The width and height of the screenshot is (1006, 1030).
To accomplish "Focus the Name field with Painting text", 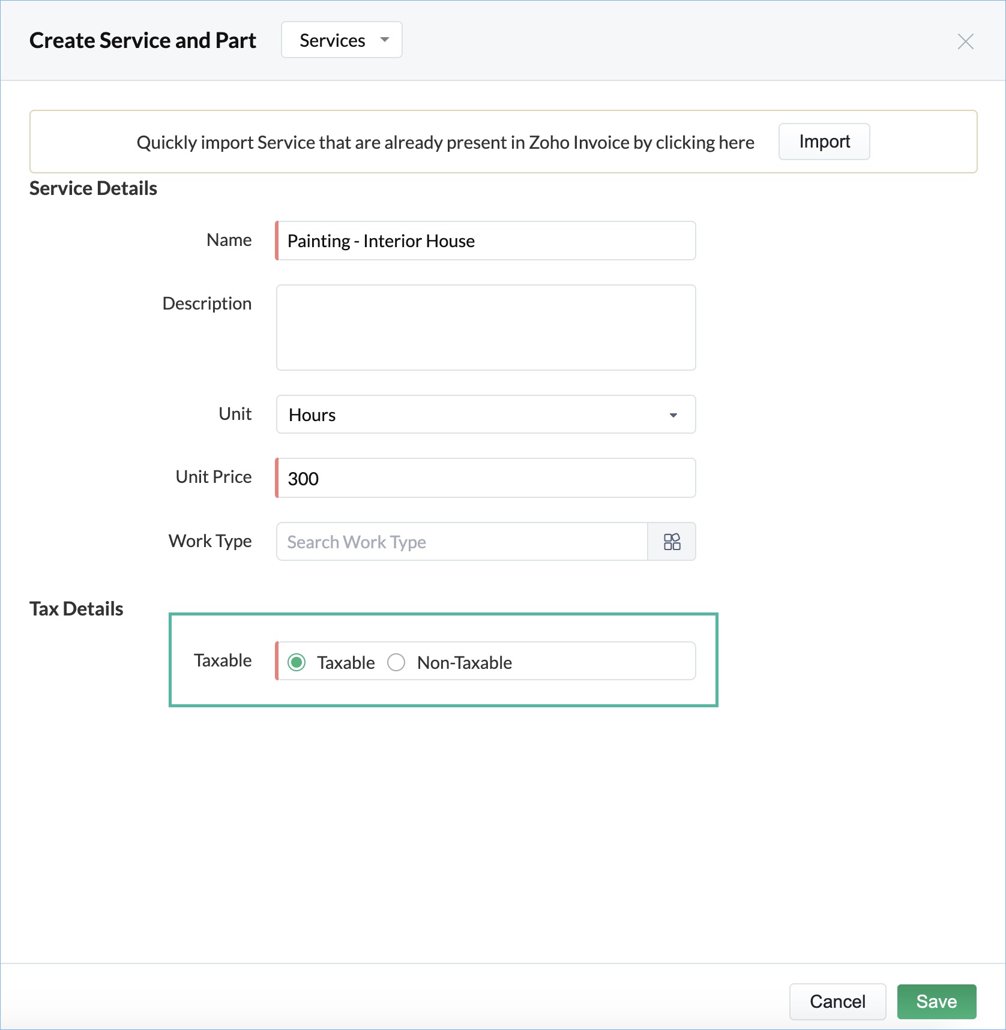I will point(486,241).
